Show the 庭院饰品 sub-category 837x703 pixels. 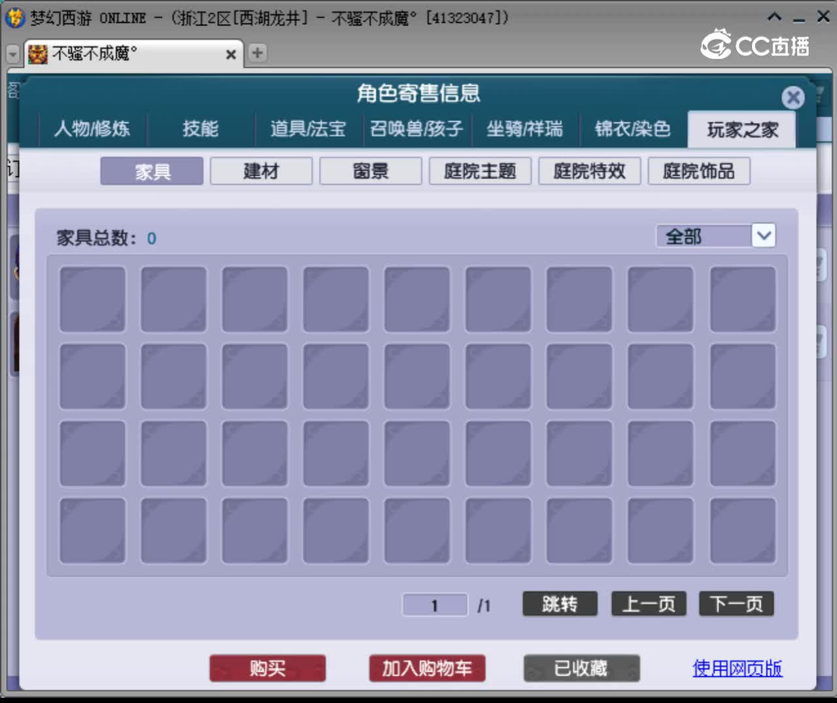point(699,171)
